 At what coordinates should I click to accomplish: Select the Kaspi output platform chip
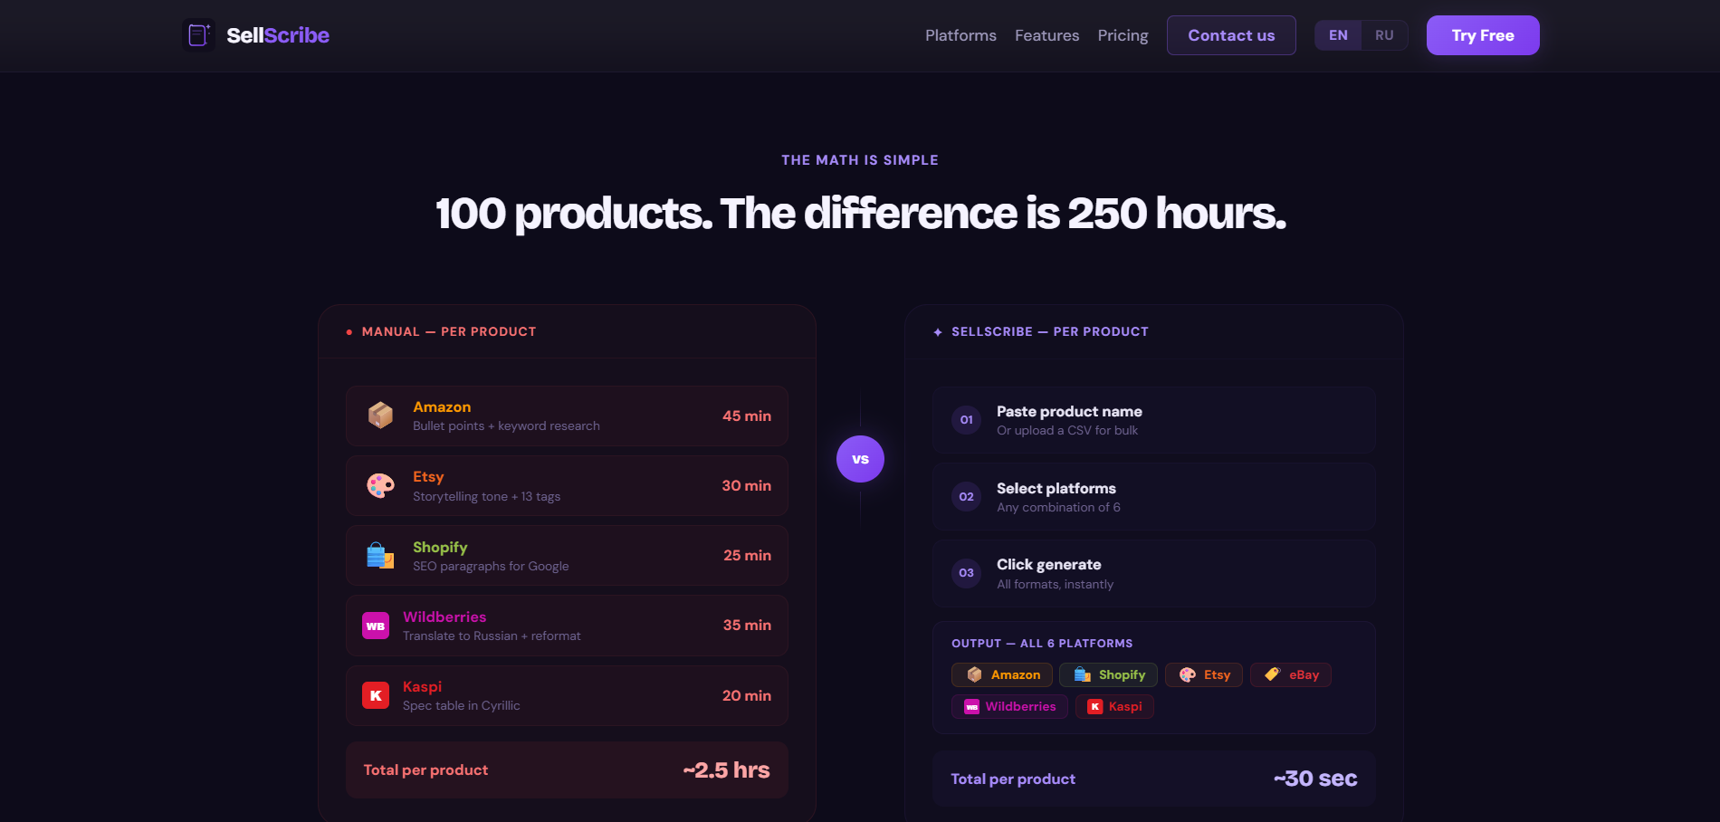point(1114,707)
